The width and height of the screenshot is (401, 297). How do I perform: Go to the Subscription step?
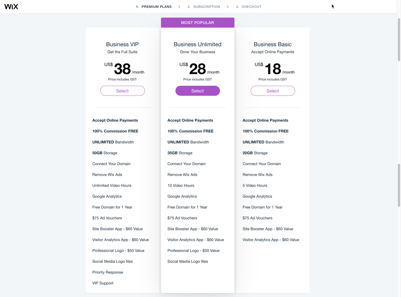[204, 7]
